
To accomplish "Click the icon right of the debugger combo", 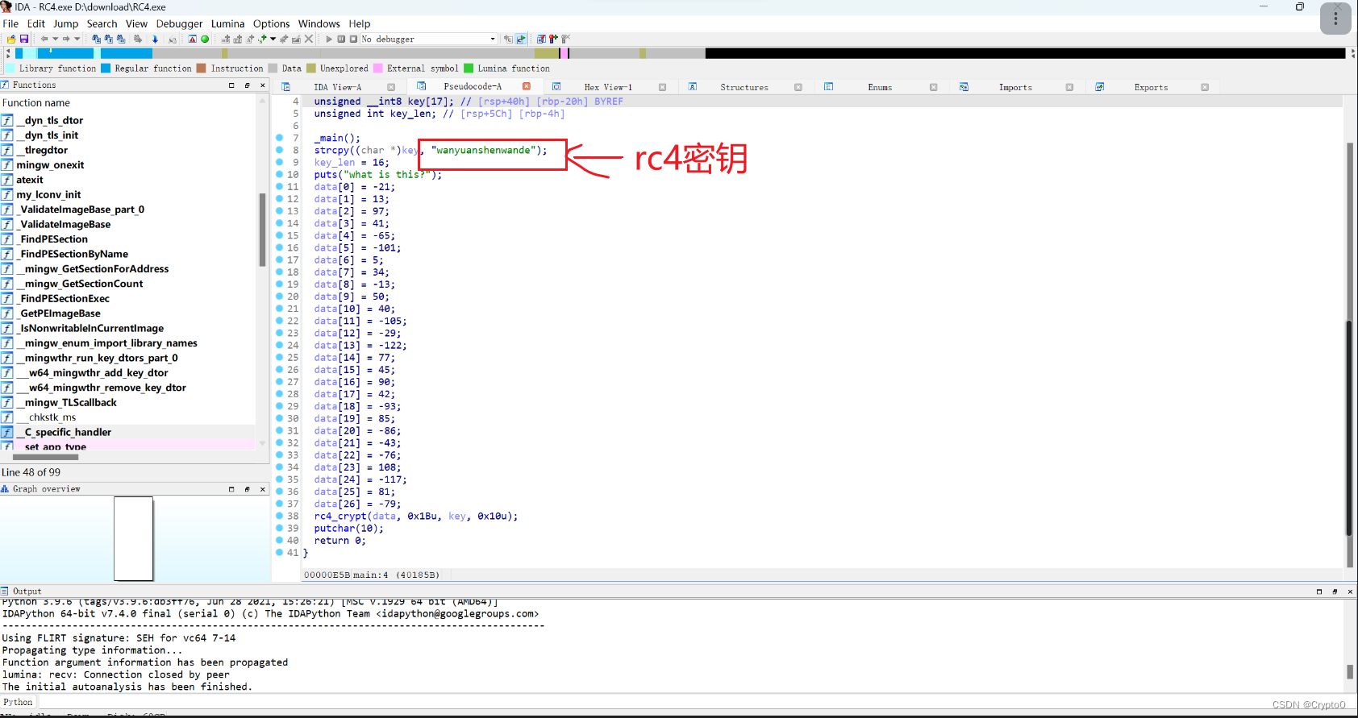I will pos(508,39).
